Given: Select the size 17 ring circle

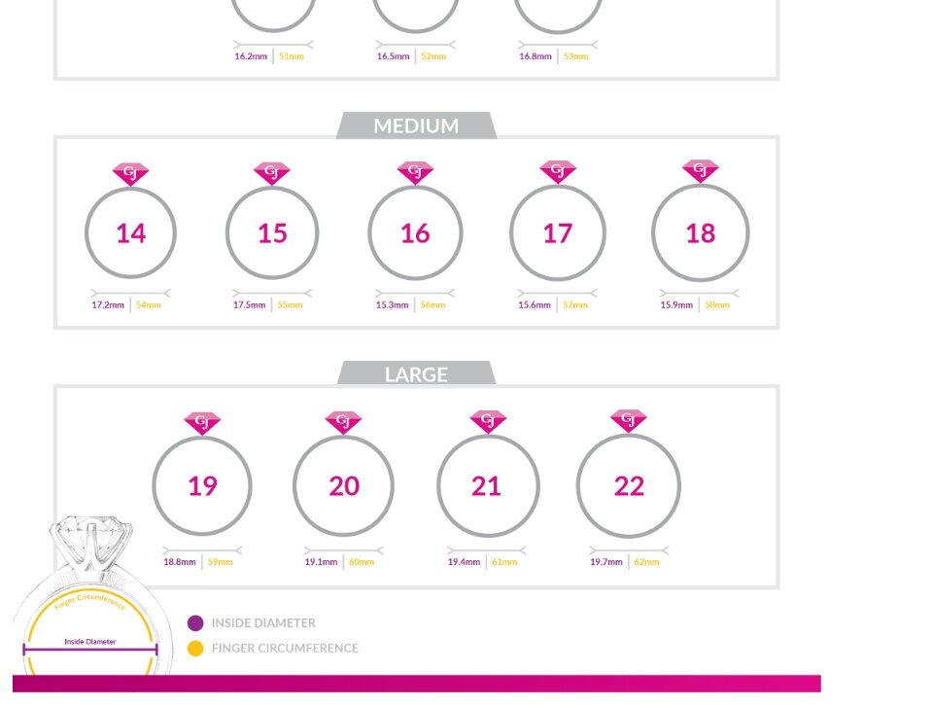Looking at the screenshot, I should 558,233.
